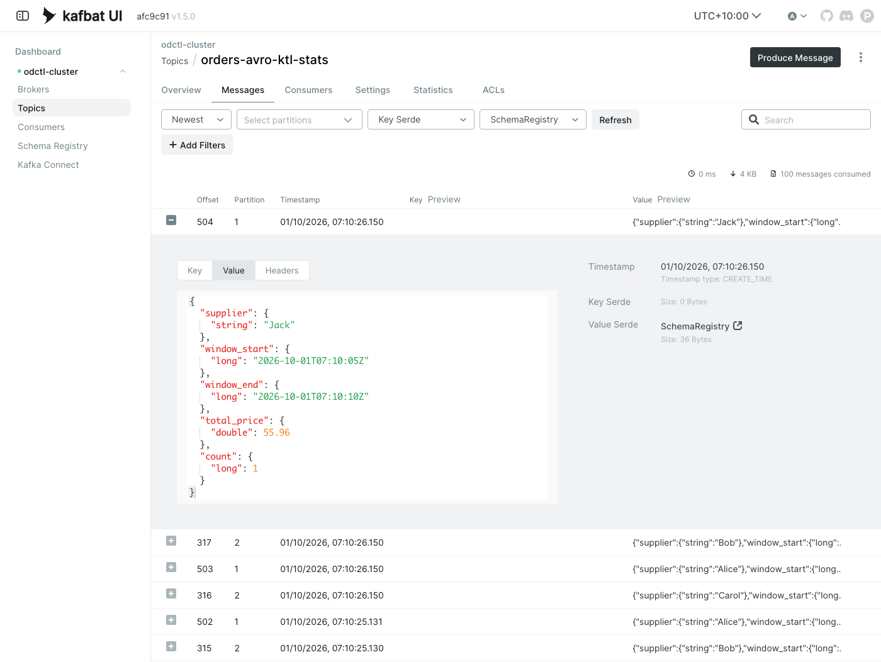This screenshot has height=662, width=881.
Task: Open the SchemaRegistry value serde dropdown
Action: coord(533,119)
